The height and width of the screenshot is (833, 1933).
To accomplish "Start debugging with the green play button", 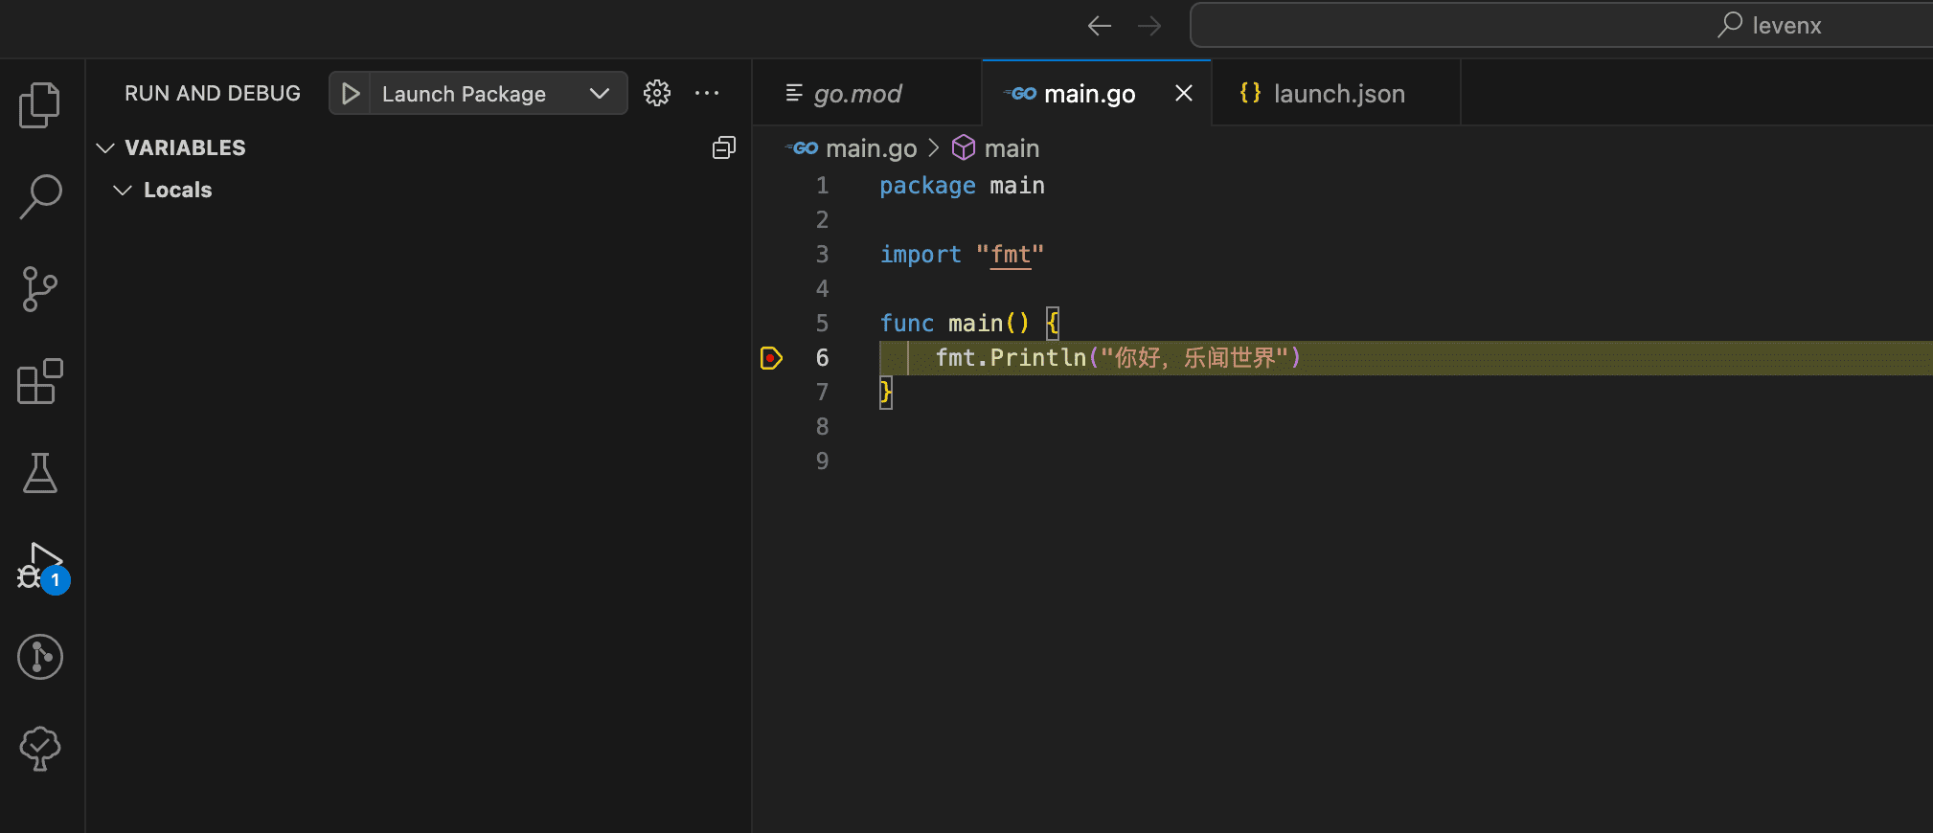I will (x=351, y=93).
